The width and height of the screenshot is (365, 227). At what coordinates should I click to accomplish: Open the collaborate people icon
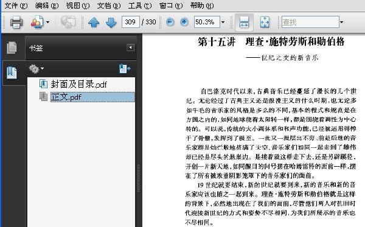pos(37,23)
